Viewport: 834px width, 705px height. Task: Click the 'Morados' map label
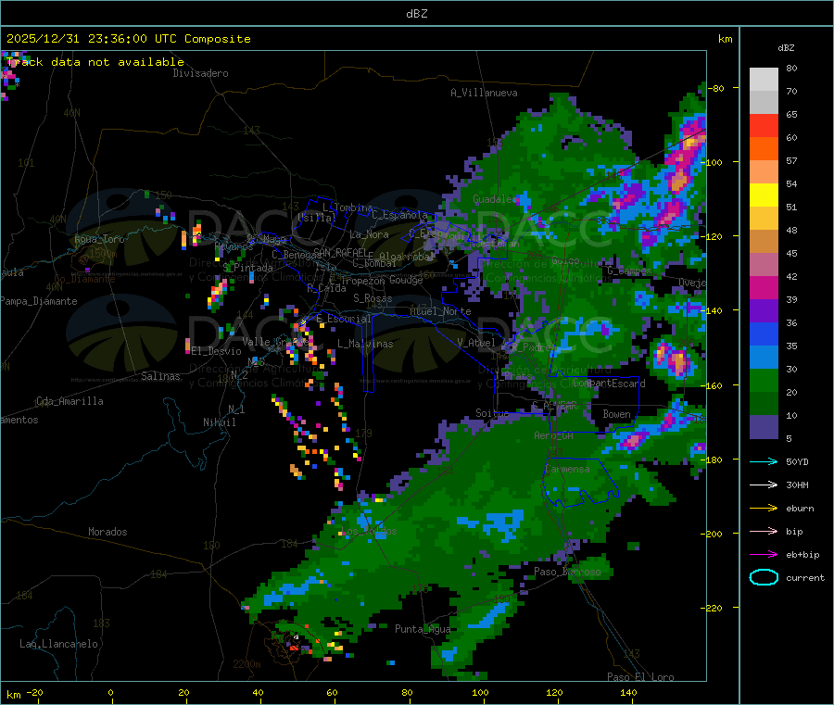pos(107,532)
